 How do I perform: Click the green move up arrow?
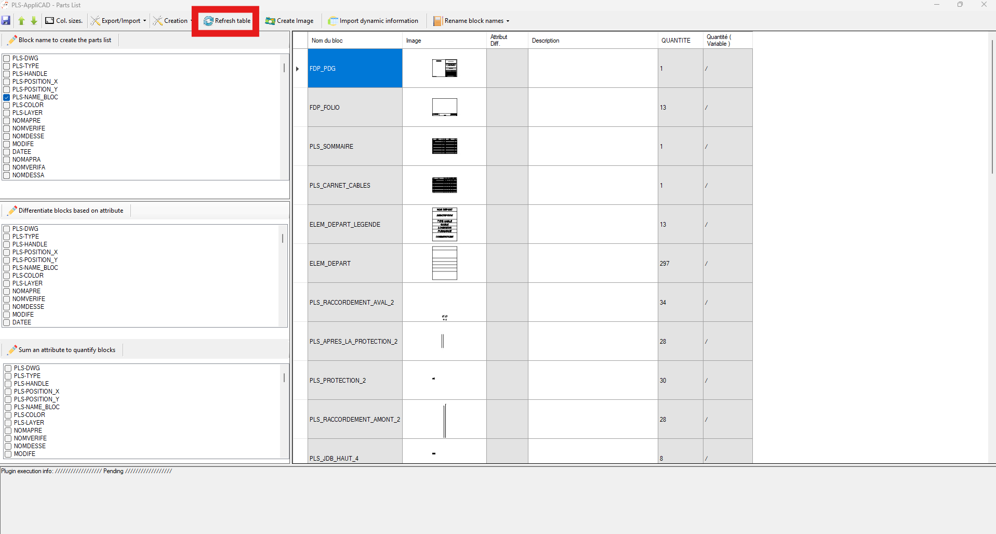[x=21, y=21]
